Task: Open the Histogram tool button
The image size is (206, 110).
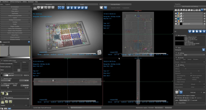Action: click(204, 50)
